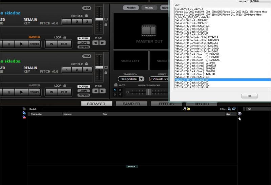271x185 pixels.
Task: Click the MASTER OUT video preview
Action: coord(141,31)
